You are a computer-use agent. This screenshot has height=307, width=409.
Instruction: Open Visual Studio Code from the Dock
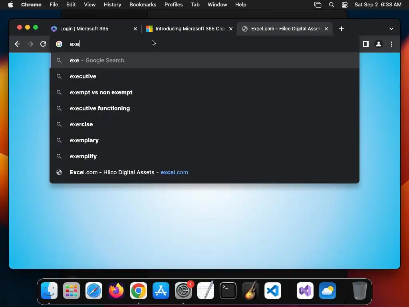point(272,291)
